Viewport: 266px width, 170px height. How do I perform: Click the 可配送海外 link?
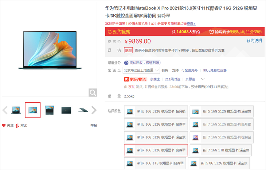189,70
